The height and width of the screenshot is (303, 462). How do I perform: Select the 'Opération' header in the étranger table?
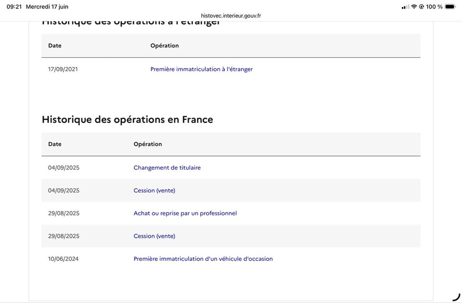tap(165, 46)
